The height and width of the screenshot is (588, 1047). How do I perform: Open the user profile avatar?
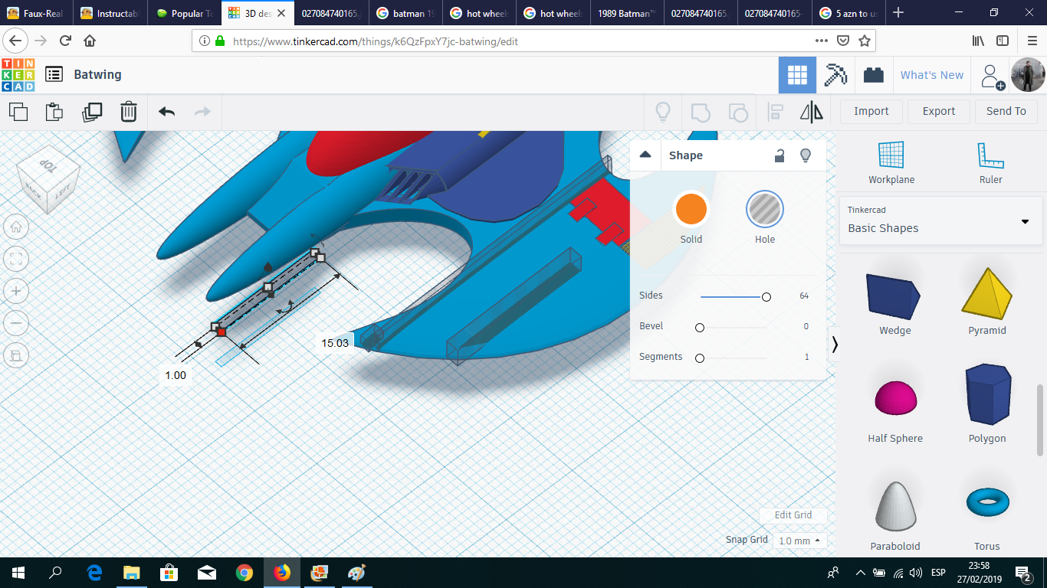[1027, 75]
